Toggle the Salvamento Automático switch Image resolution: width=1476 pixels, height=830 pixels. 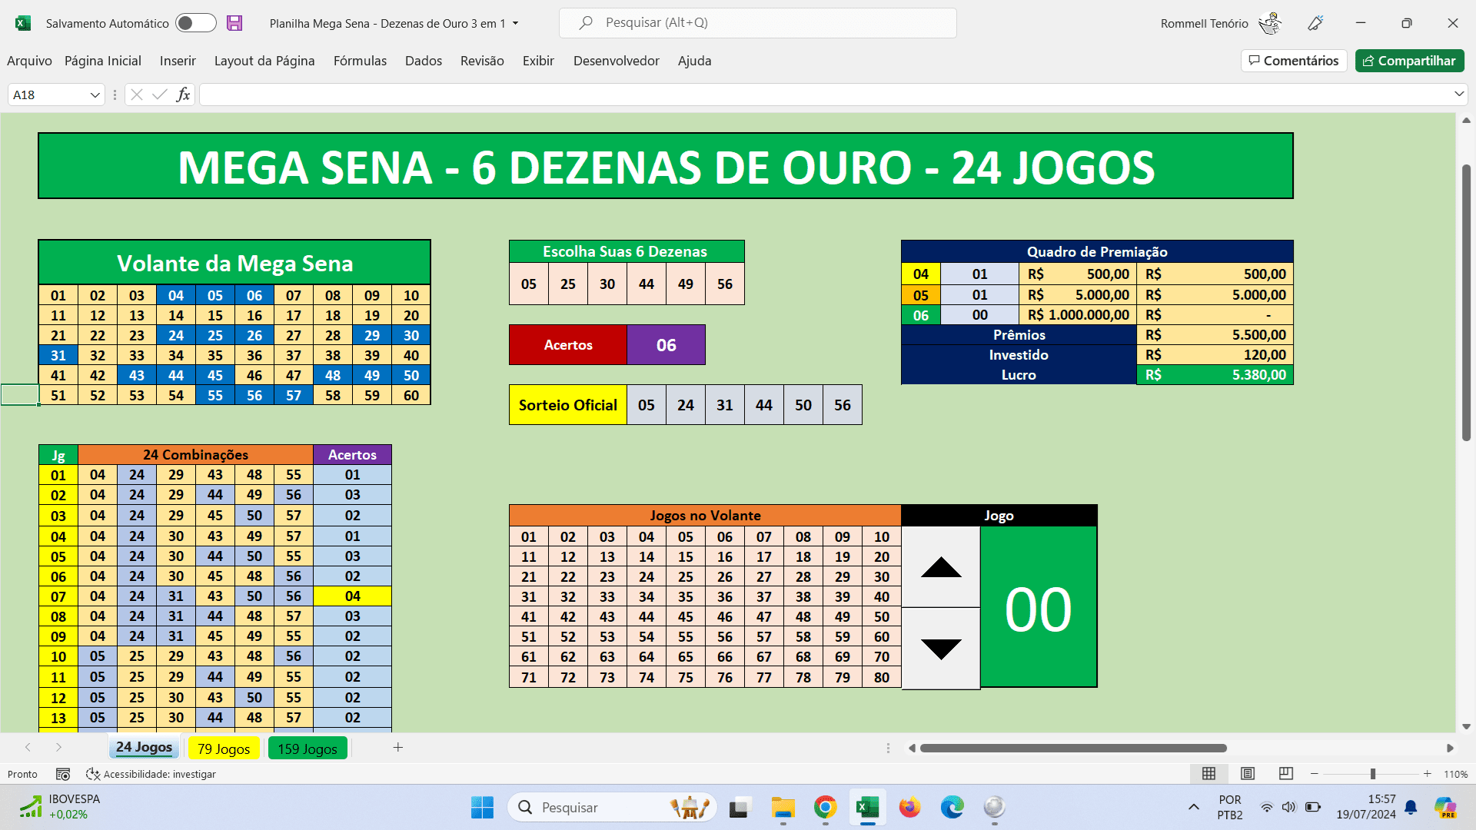(195, 23)
